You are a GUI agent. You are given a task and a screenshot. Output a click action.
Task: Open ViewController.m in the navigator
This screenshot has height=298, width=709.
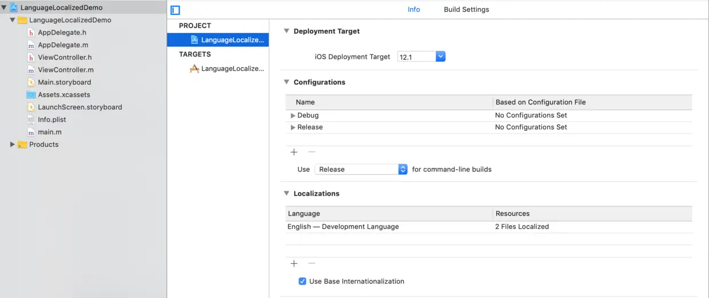[65, 70]
